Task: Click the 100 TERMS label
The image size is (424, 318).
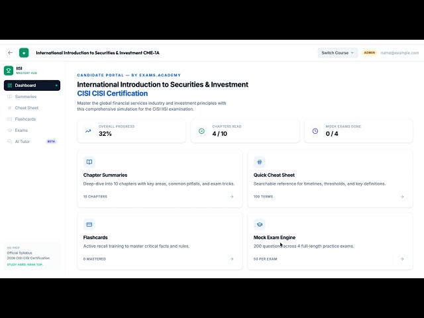Action: [x=263, y=197]
